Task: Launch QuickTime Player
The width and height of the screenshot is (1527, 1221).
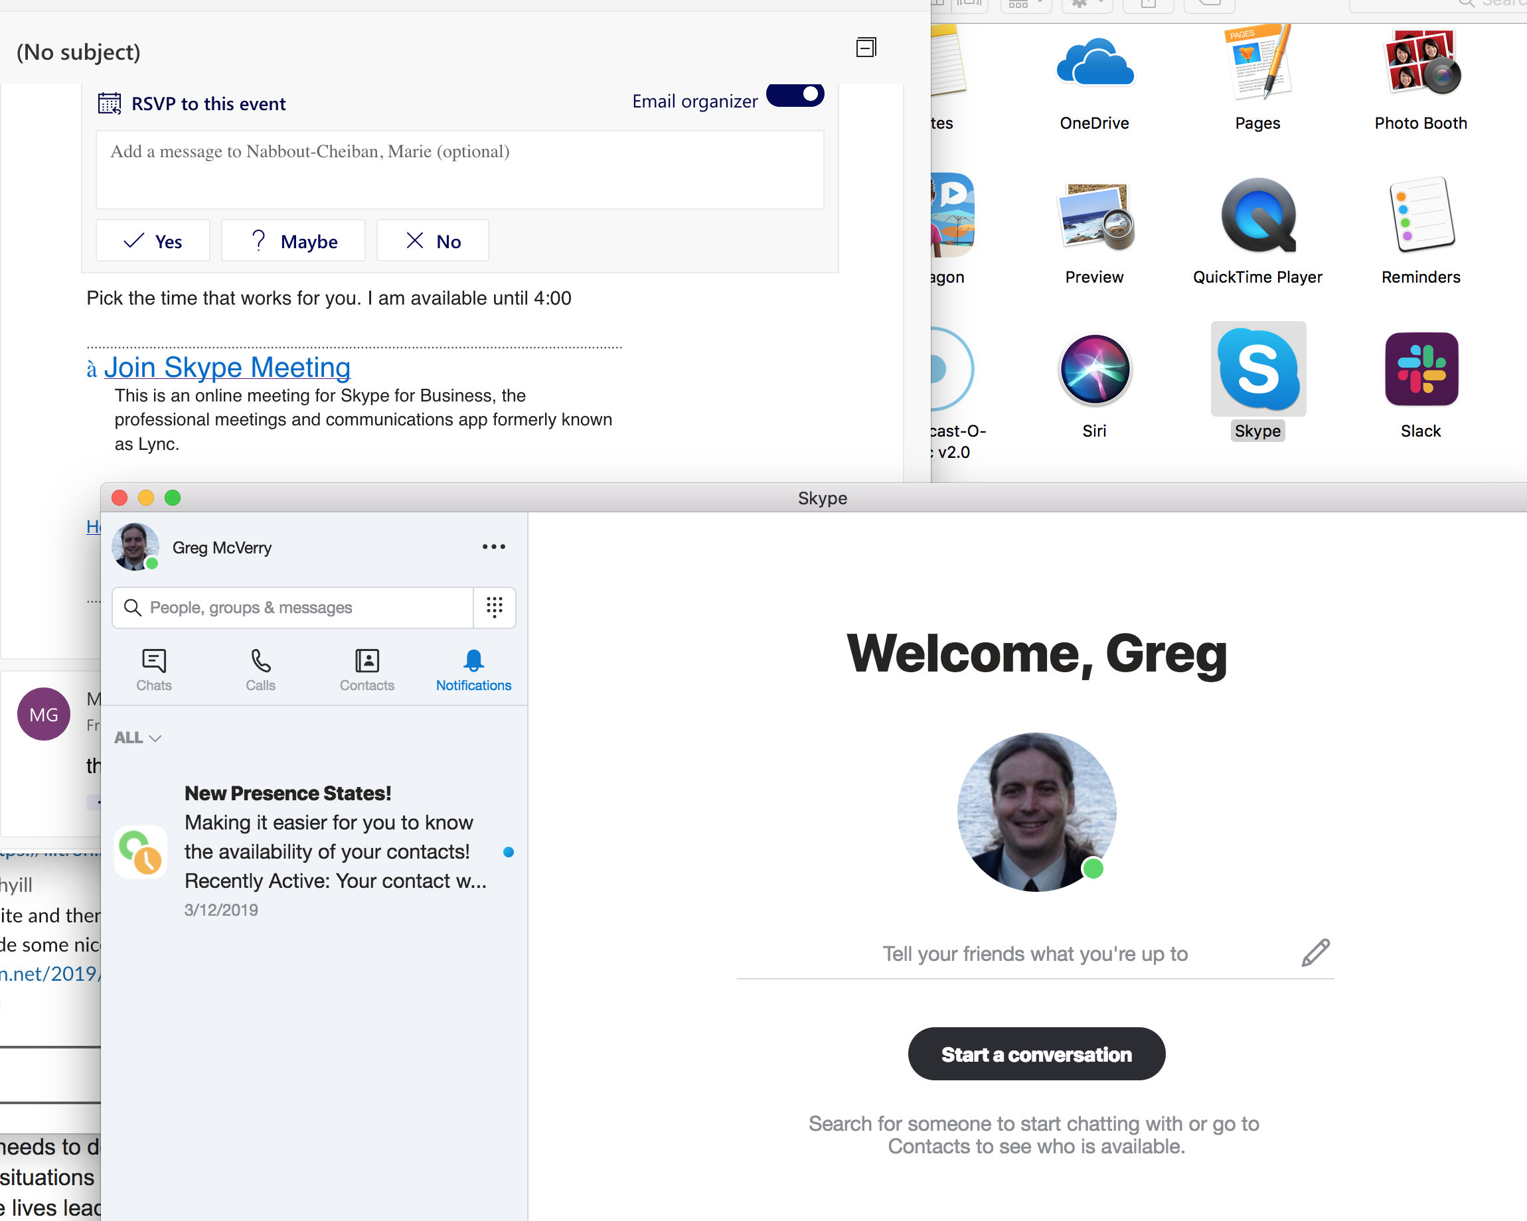Action: pos(1259,216)
